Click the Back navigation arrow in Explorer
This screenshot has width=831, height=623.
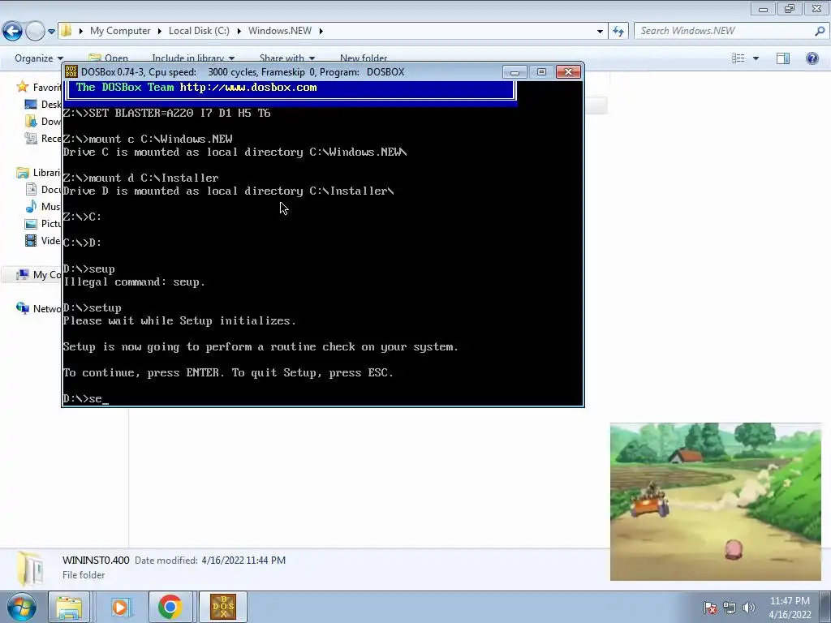[13, 32]
